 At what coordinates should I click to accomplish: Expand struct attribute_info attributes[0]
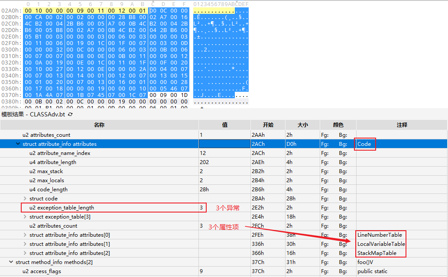[x=25, y=235]
